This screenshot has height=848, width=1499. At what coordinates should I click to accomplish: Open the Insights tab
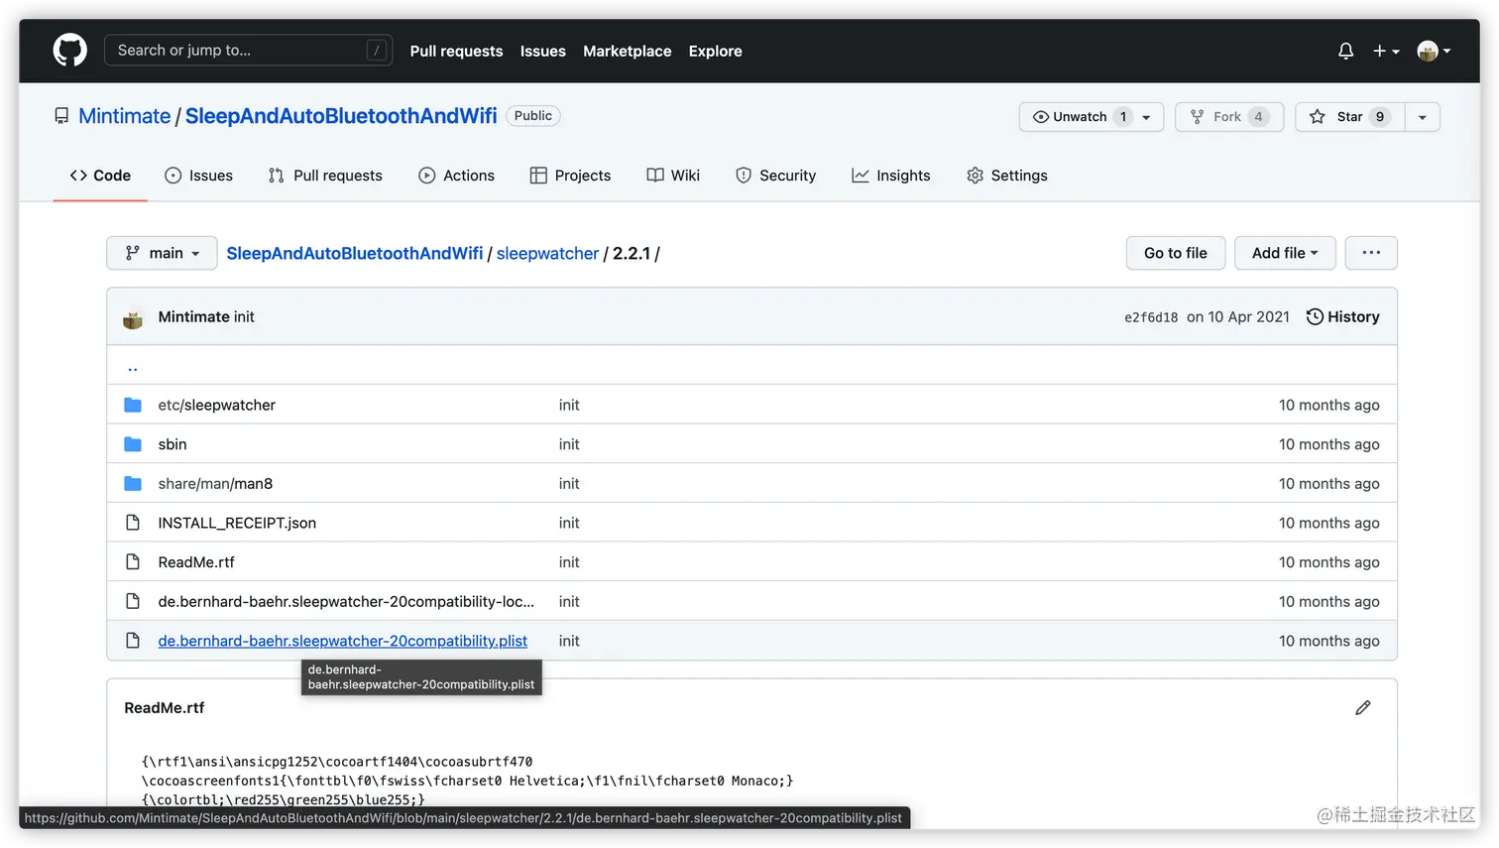tap(890, 176)
